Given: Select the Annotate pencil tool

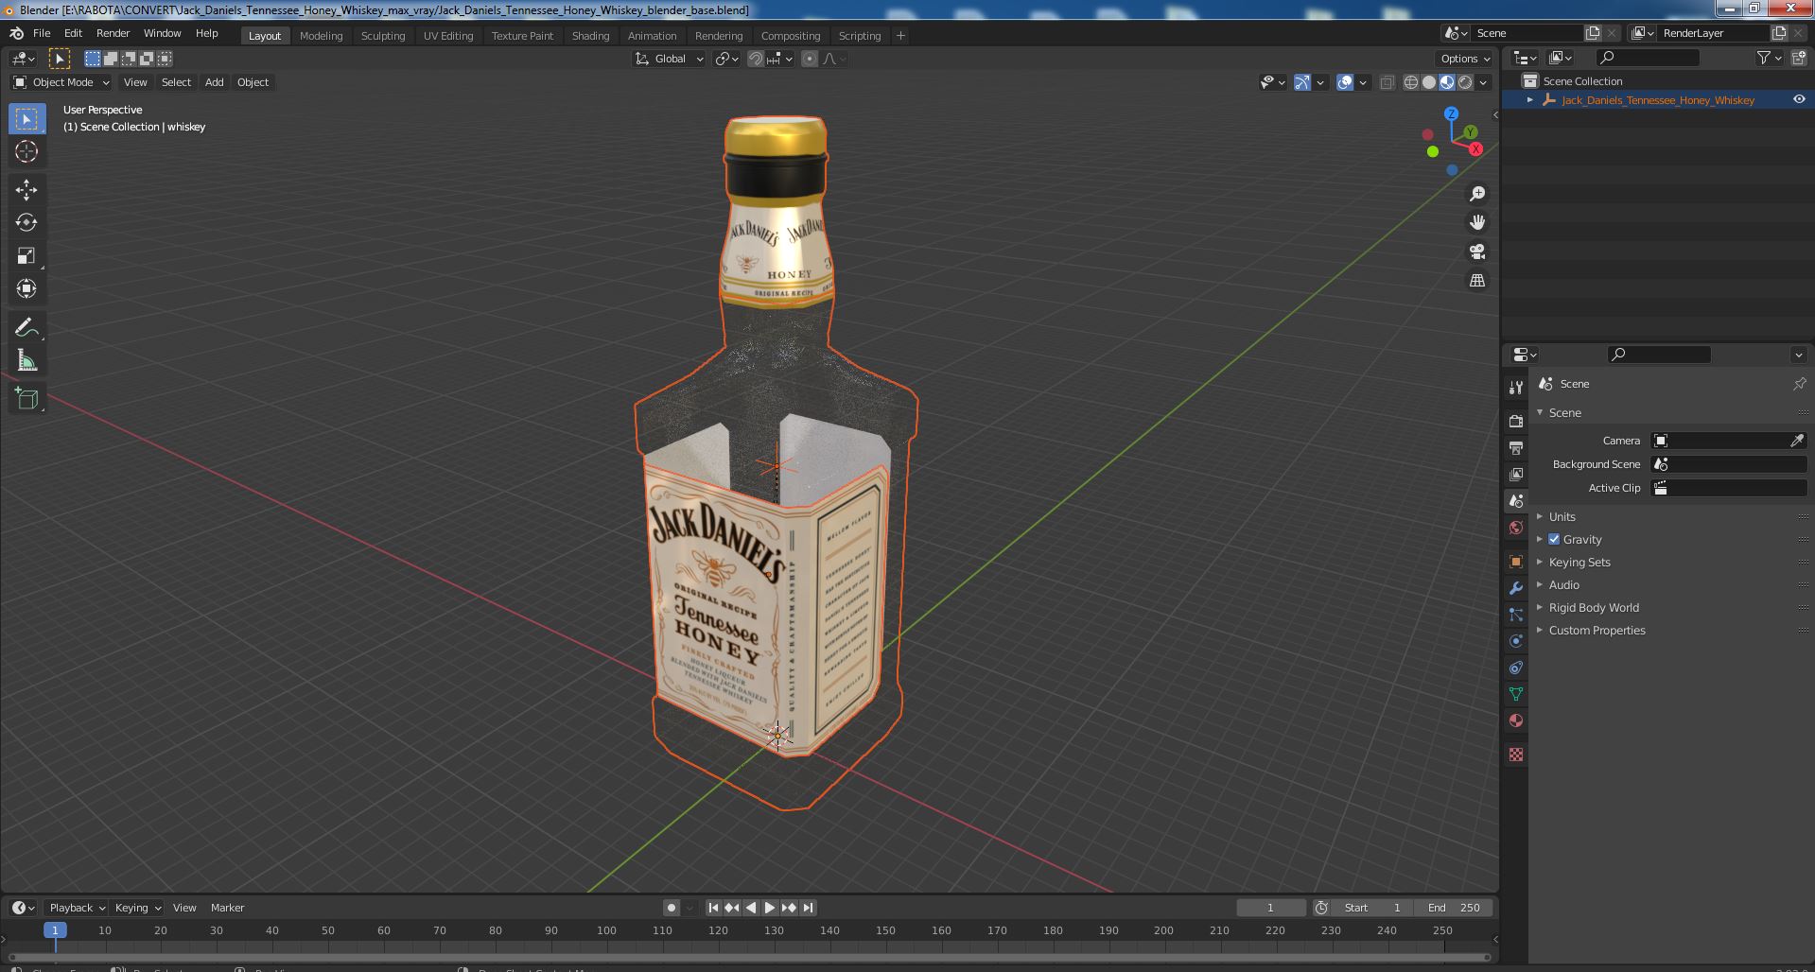Looking at the screenshot, I should pos(26,327).
